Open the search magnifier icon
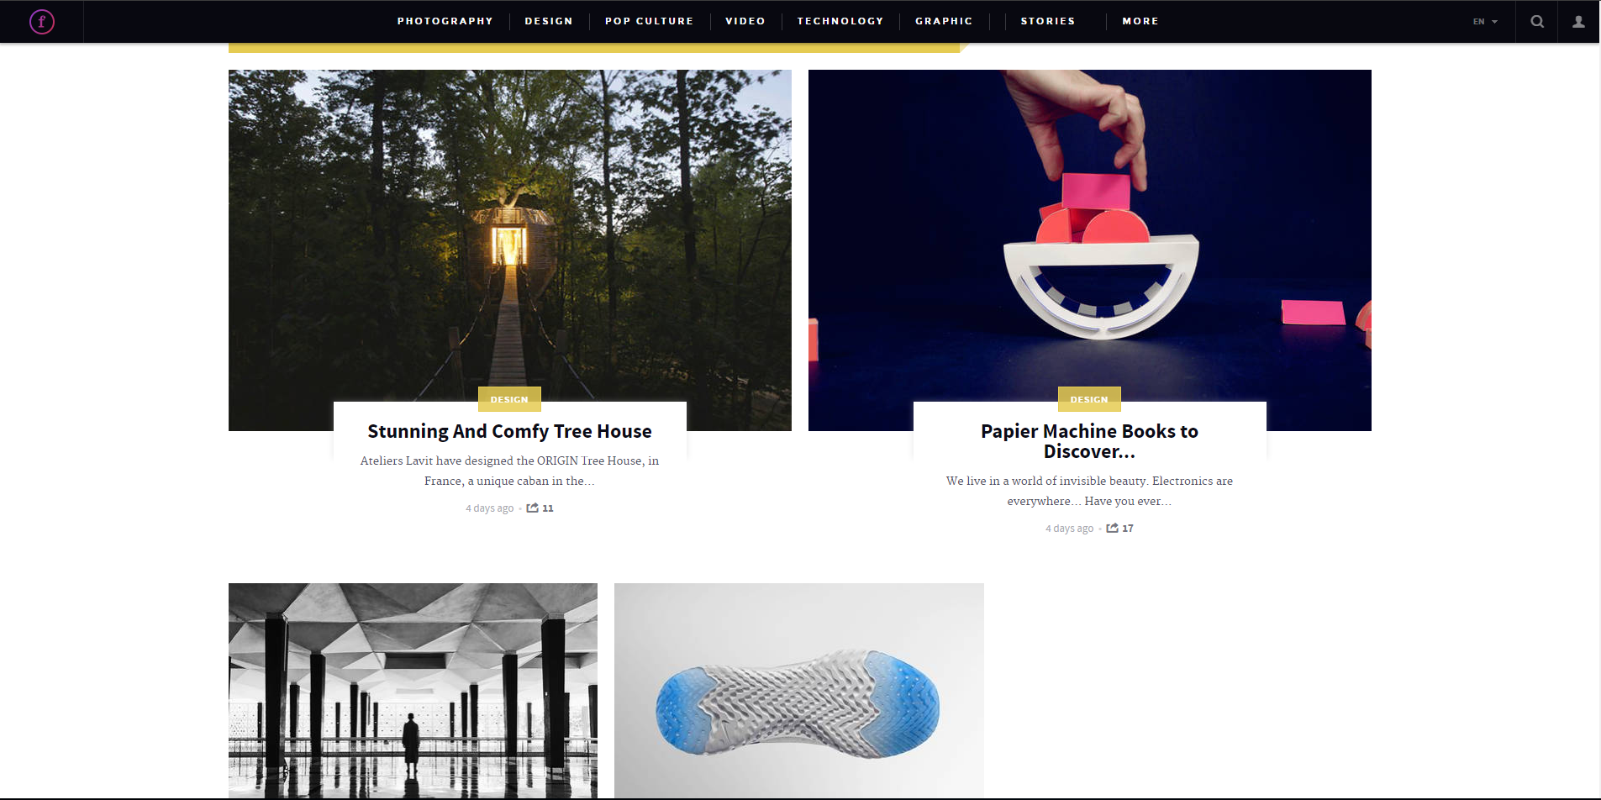Image resolution: width=1601 pixels, height=800 pixels. 1537,22
